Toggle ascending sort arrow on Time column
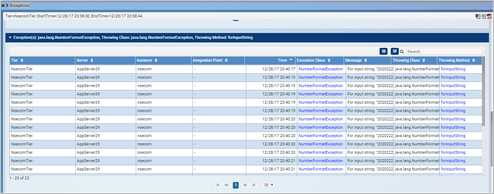Screen dimensions: 494x194 [x=291, y=60]
